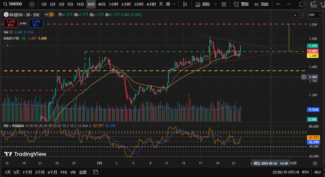325x177 pixels.
Task: Open the indicator templates grid icon
Action: [224, 4]
